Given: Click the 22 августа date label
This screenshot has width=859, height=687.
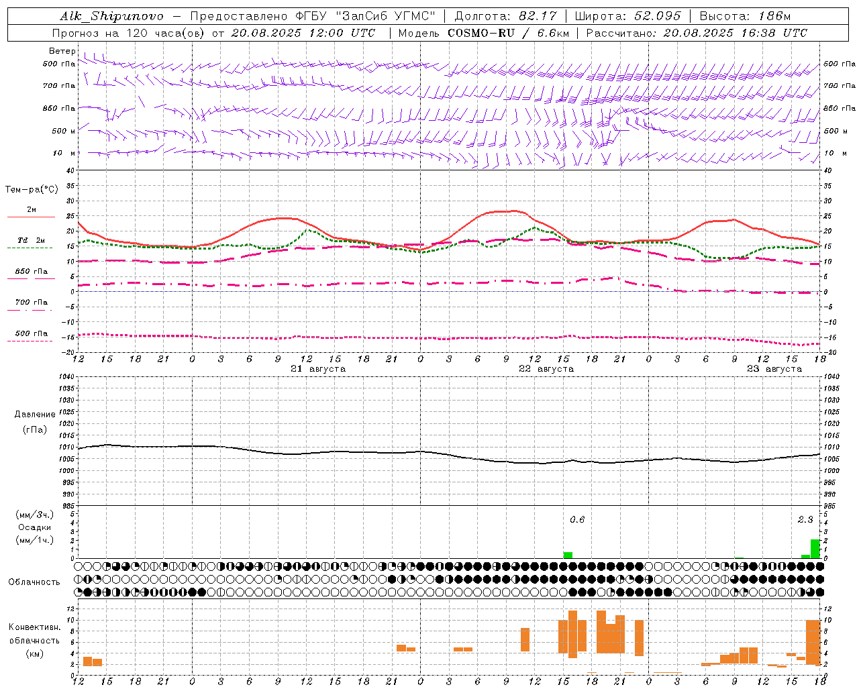Looking at the screenshot, I should [x=546, y=369].
